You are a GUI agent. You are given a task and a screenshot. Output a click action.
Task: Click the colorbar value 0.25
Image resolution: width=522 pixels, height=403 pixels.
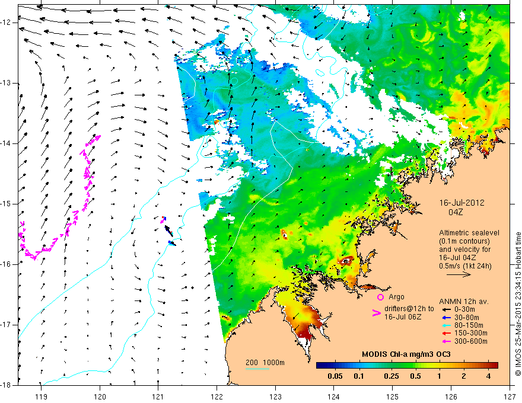point(391,376)
